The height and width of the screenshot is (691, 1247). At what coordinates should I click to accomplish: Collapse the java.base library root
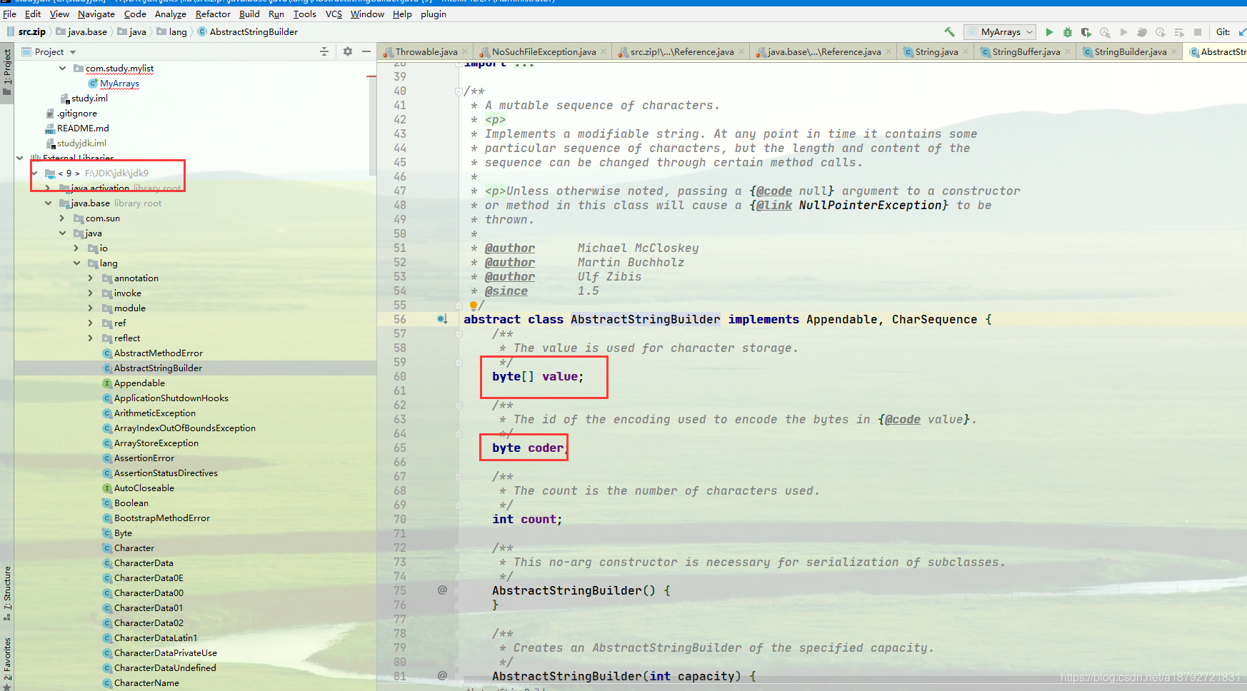(49, 203)
